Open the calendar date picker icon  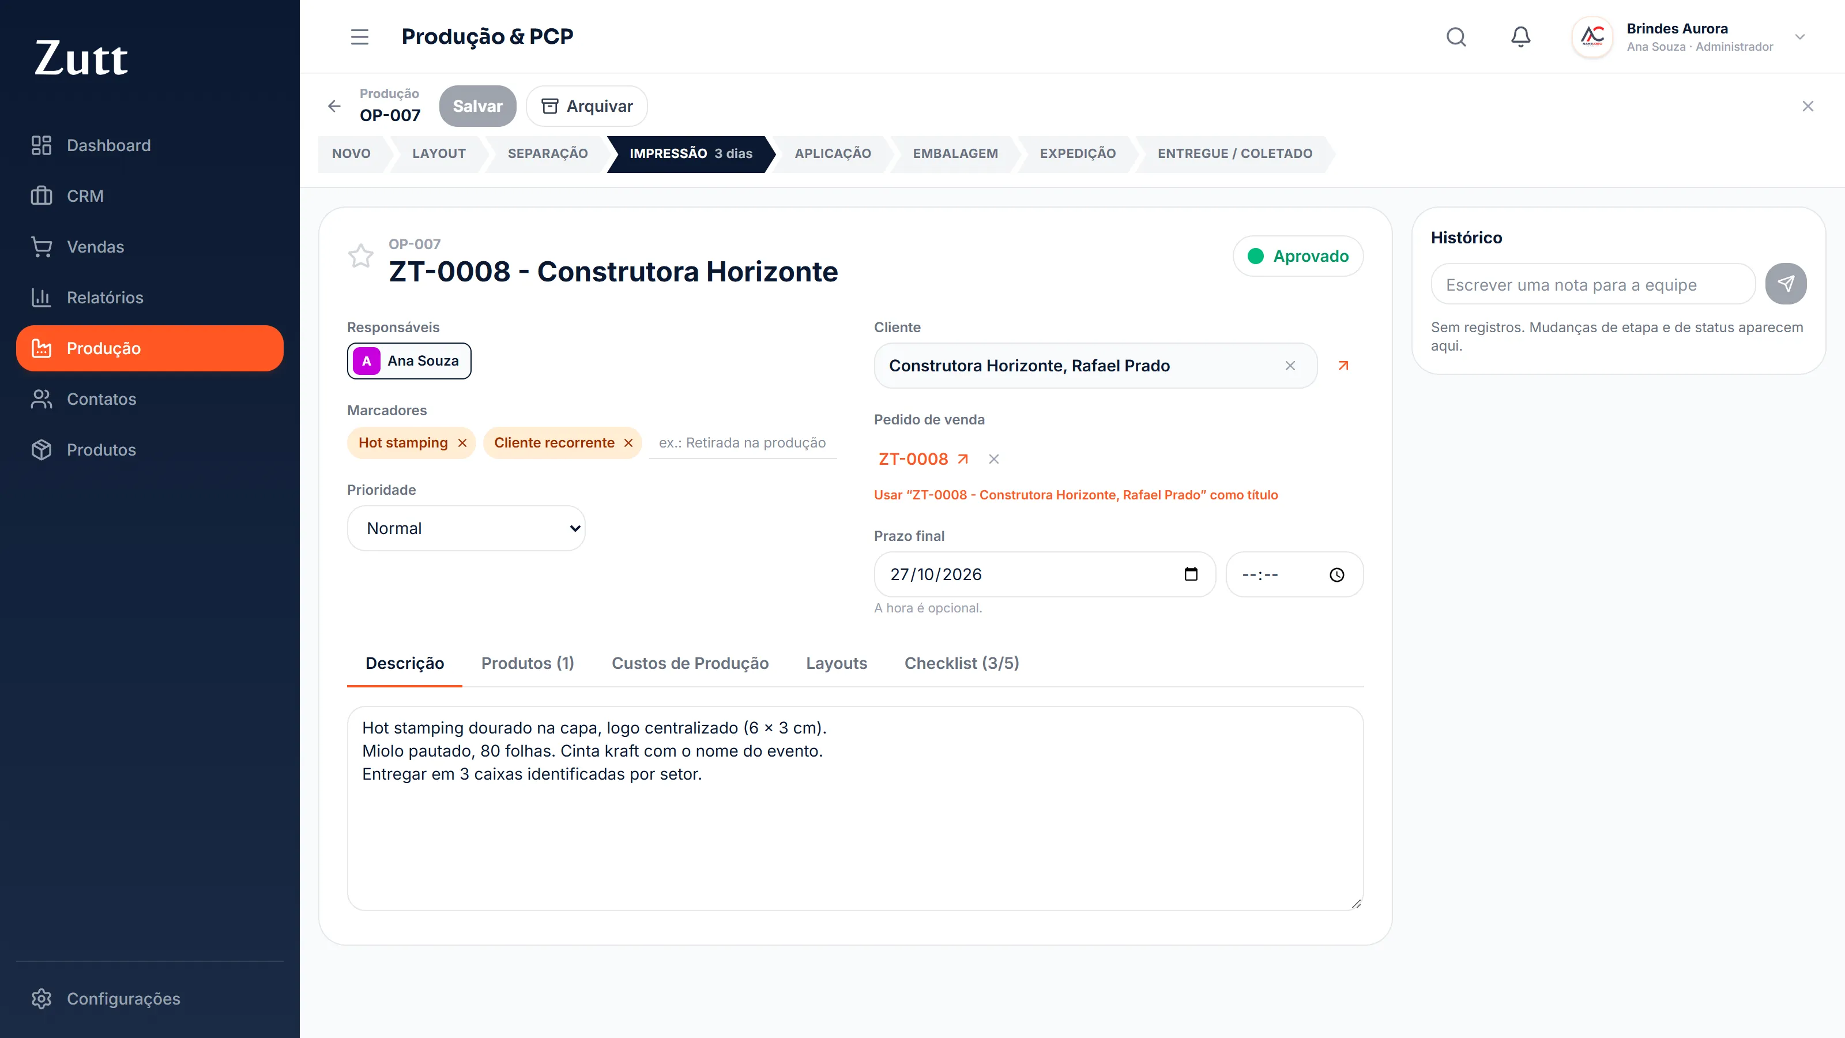click(x=1191, y=574)
